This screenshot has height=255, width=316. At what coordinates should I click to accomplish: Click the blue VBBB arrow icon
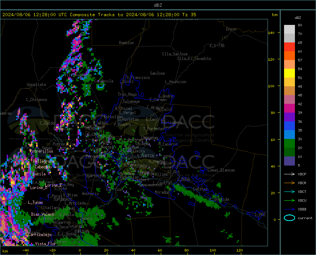tap(289, 209)
